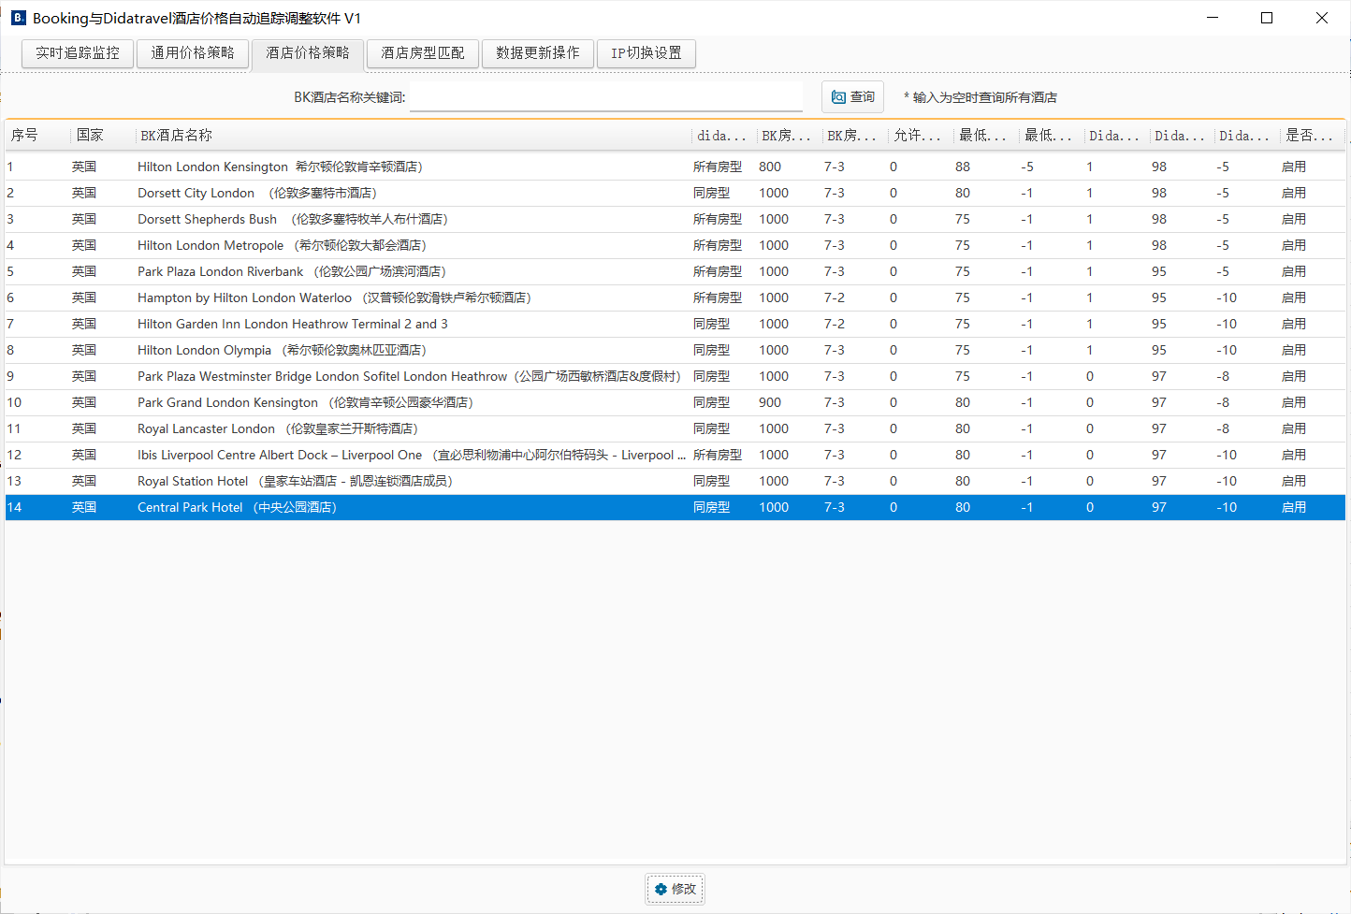Click 所有房型 in Dorsett Shepherds Bush row
The image size is (1351, 914).
click(x=718, y=219)
